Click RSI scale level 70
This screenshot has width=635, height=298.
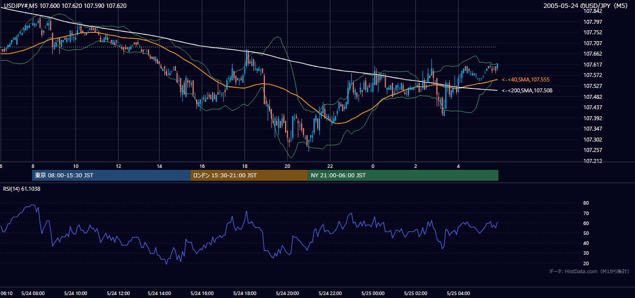[586, 213]
